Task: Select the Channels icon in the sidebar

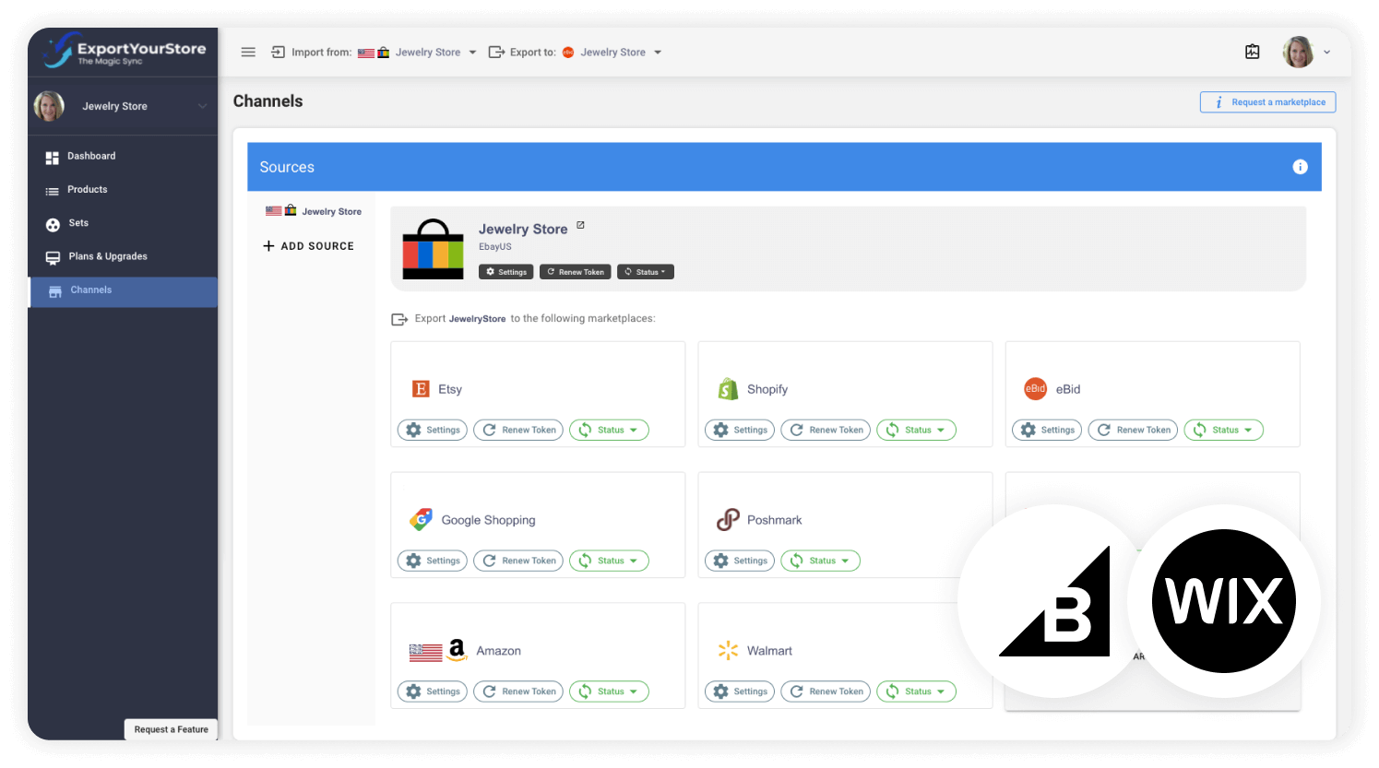Action: (54, 290)
